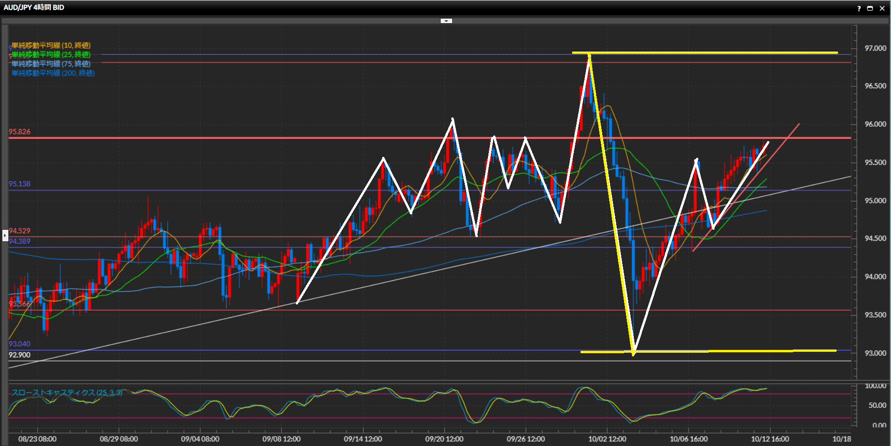Viewport: 891px width, 446px height.
Task: Click the 93.040 support line label
Action: pos(20,344)
